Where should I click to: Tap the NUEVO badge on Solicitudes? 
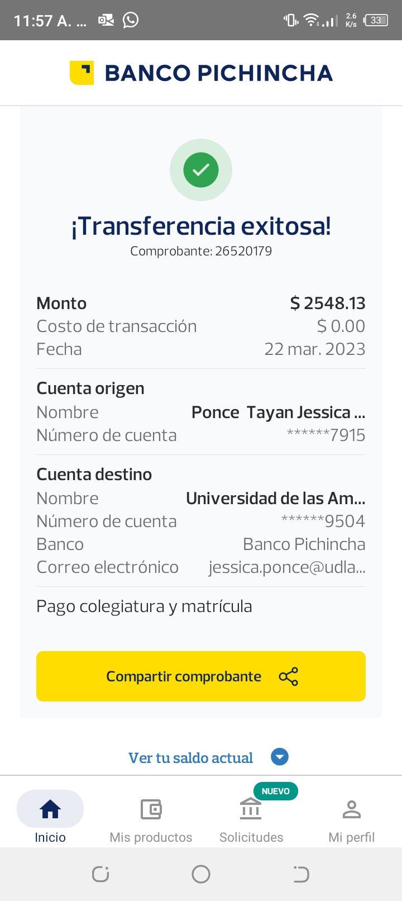[276, 791]
